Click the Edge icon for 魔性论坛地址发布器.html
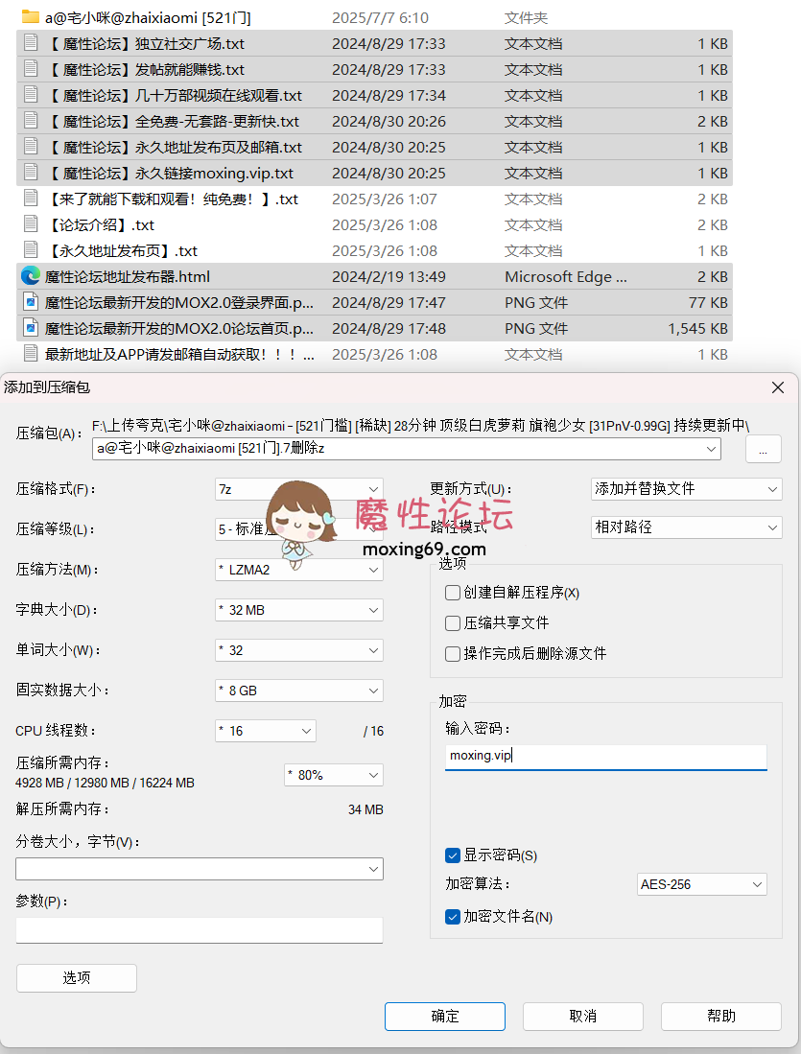Image resolution: width=801 pixels, height=1054 pixels. [31, 275]
